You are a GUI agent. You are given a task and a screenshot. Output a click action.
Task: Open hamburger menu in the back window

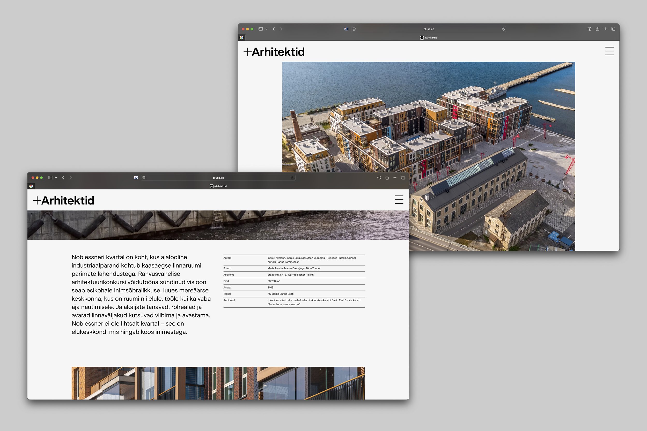tap(609, 51)
